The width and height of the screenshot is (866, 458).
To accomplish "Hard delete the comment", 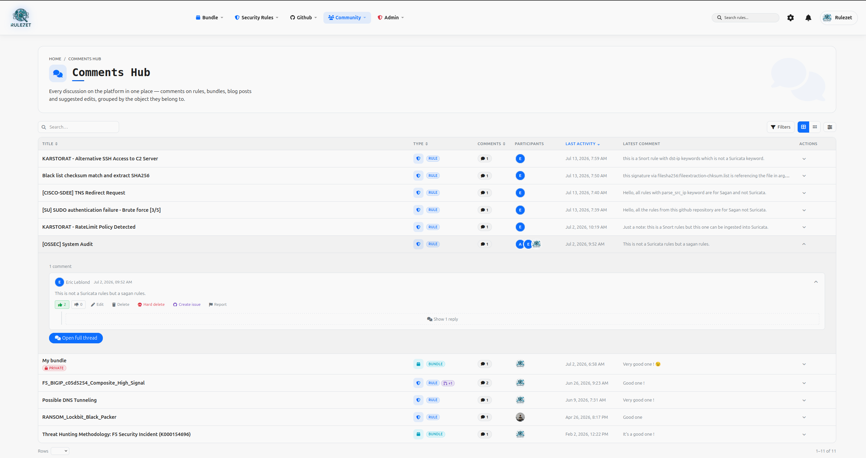I will [x=151, y=304].
